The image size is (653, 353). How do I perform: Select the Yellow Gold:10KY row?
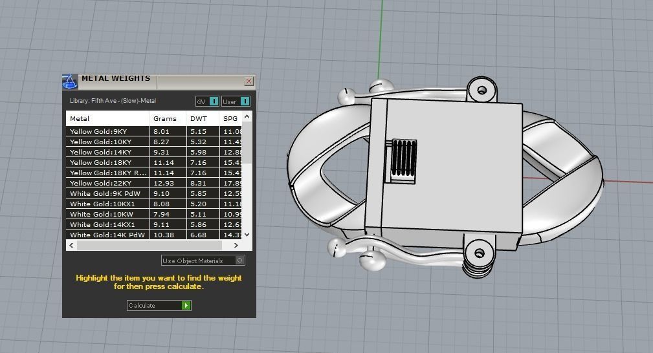coord(153,142)
